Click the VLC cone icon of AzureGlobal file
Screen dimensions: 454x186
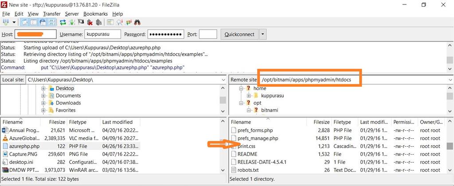(x=5, y=138)
